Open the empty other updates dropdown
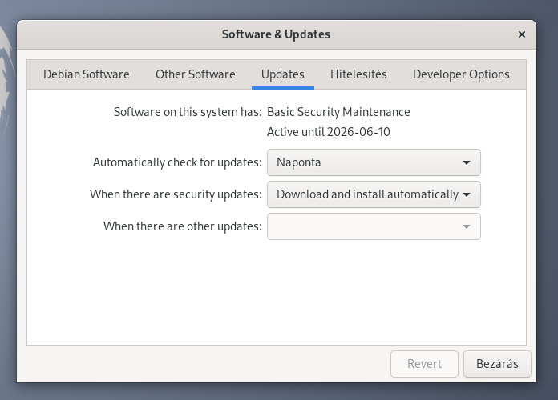 tap(374, 226)
